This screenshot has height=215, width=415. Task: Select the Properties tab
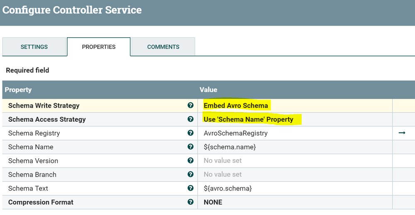pos(99,47)
